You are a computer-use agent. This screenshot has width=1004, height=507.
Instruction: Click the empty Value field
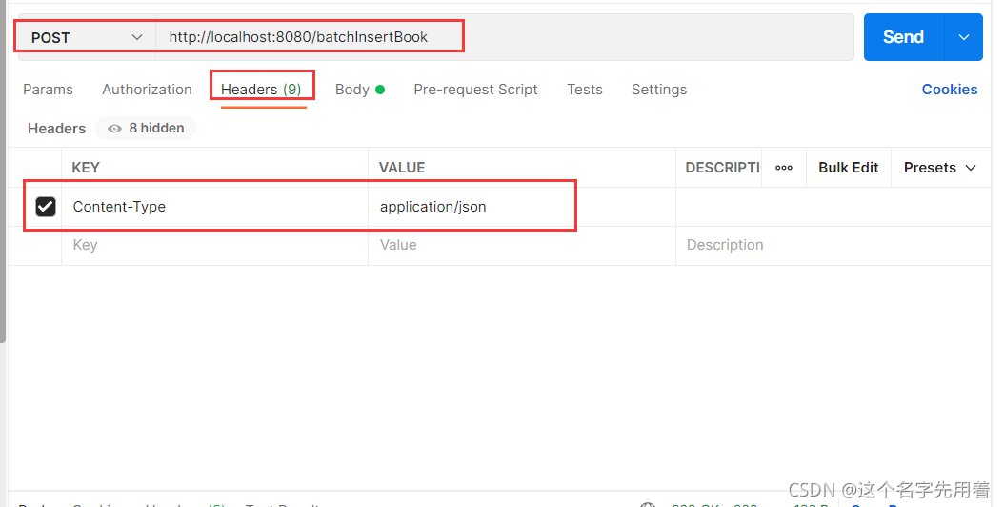coord(522,245)
